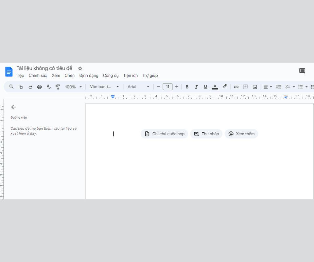This screenshot has width=314, height=262.
Task: Click the Ghi chú cuộc họp chip
Action: click(x=164, y=134)
